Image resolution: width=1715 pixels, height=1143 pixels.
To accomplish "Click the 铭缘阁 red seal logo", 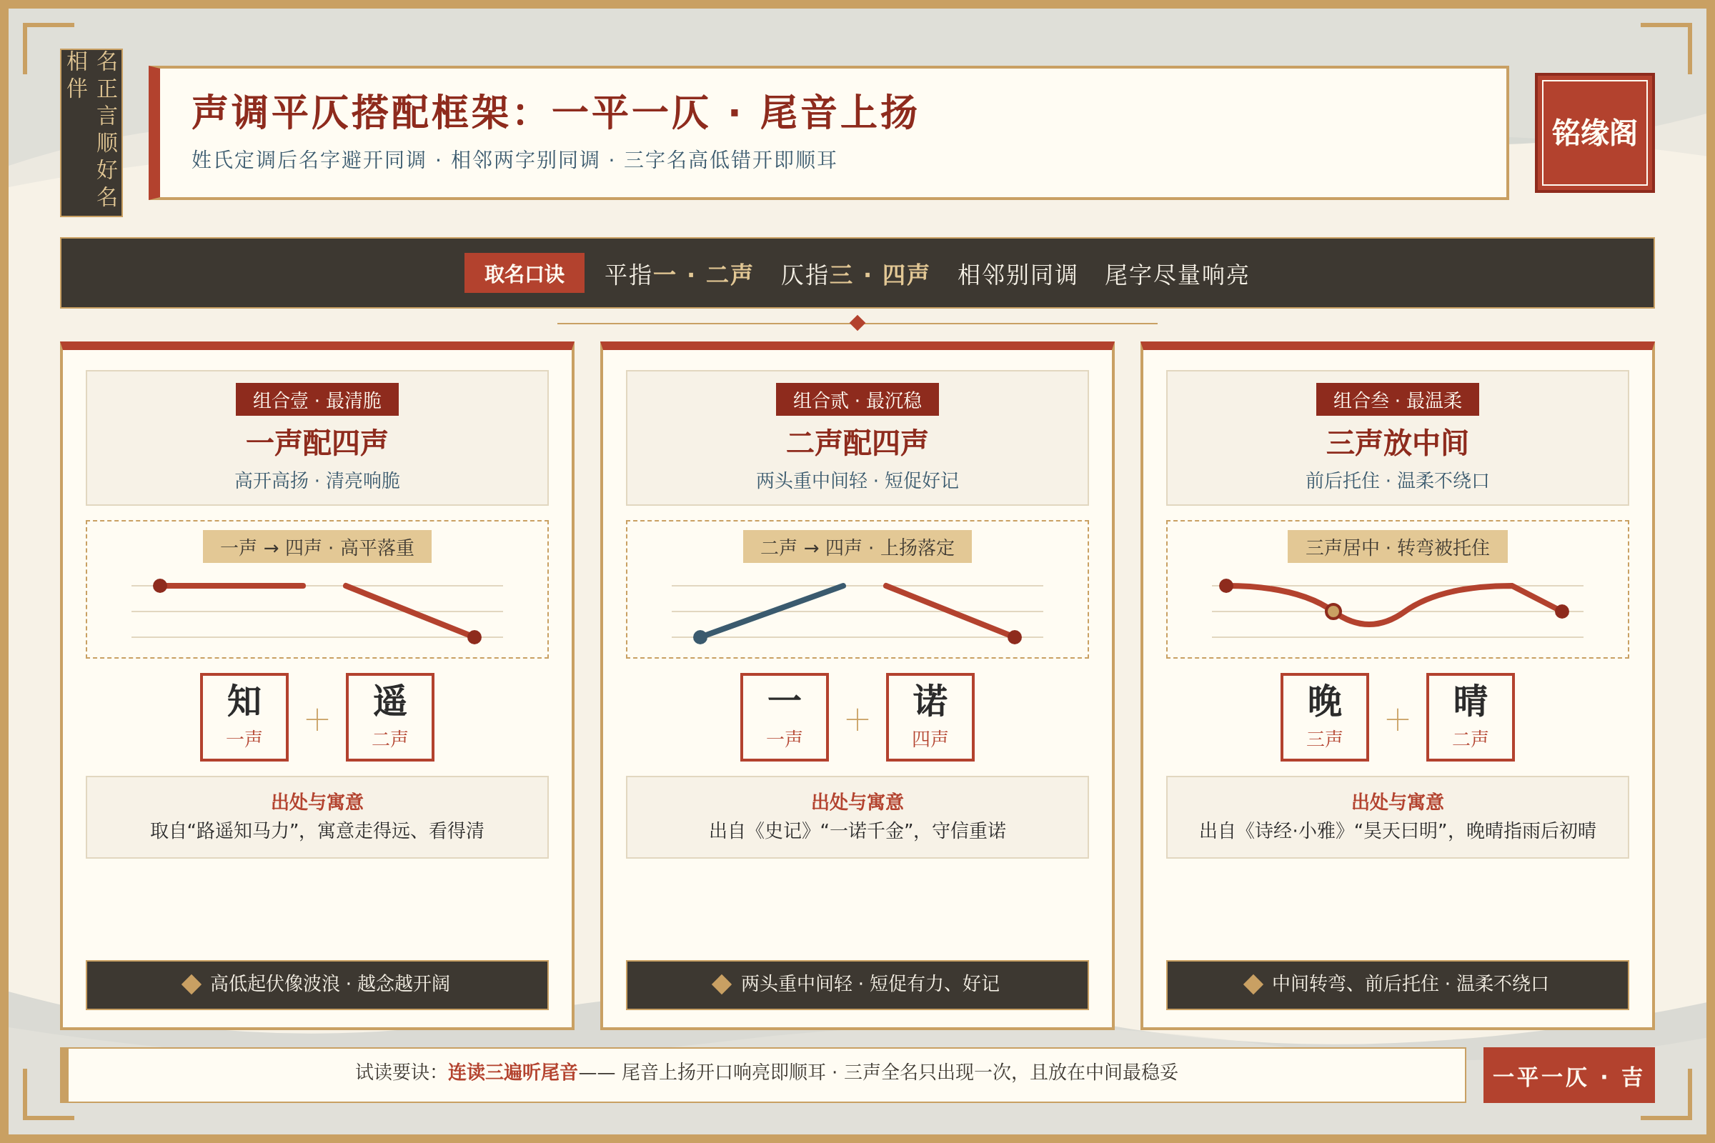I will pyautogui.click(x=1594, y=133).
